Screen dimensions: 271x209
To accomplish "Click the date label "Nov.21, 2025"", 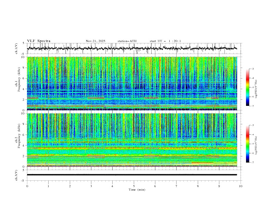I will [95, 41].
